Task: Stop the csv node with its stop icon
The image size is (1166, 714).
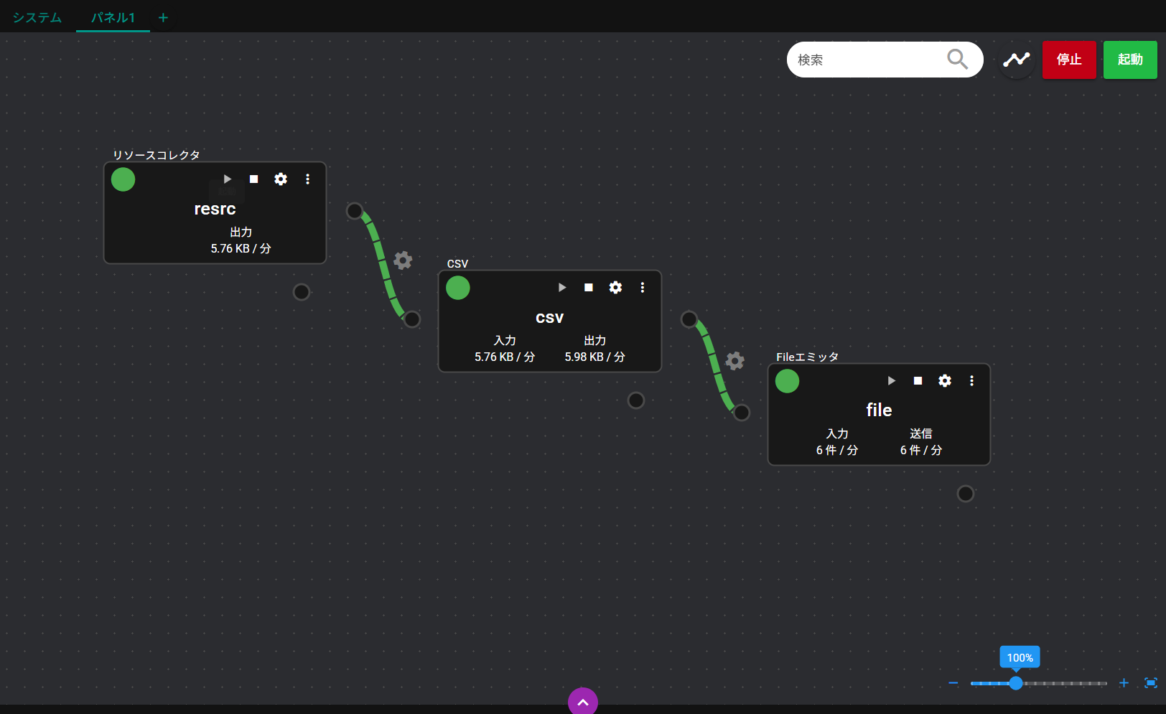Action: (589, 288)
